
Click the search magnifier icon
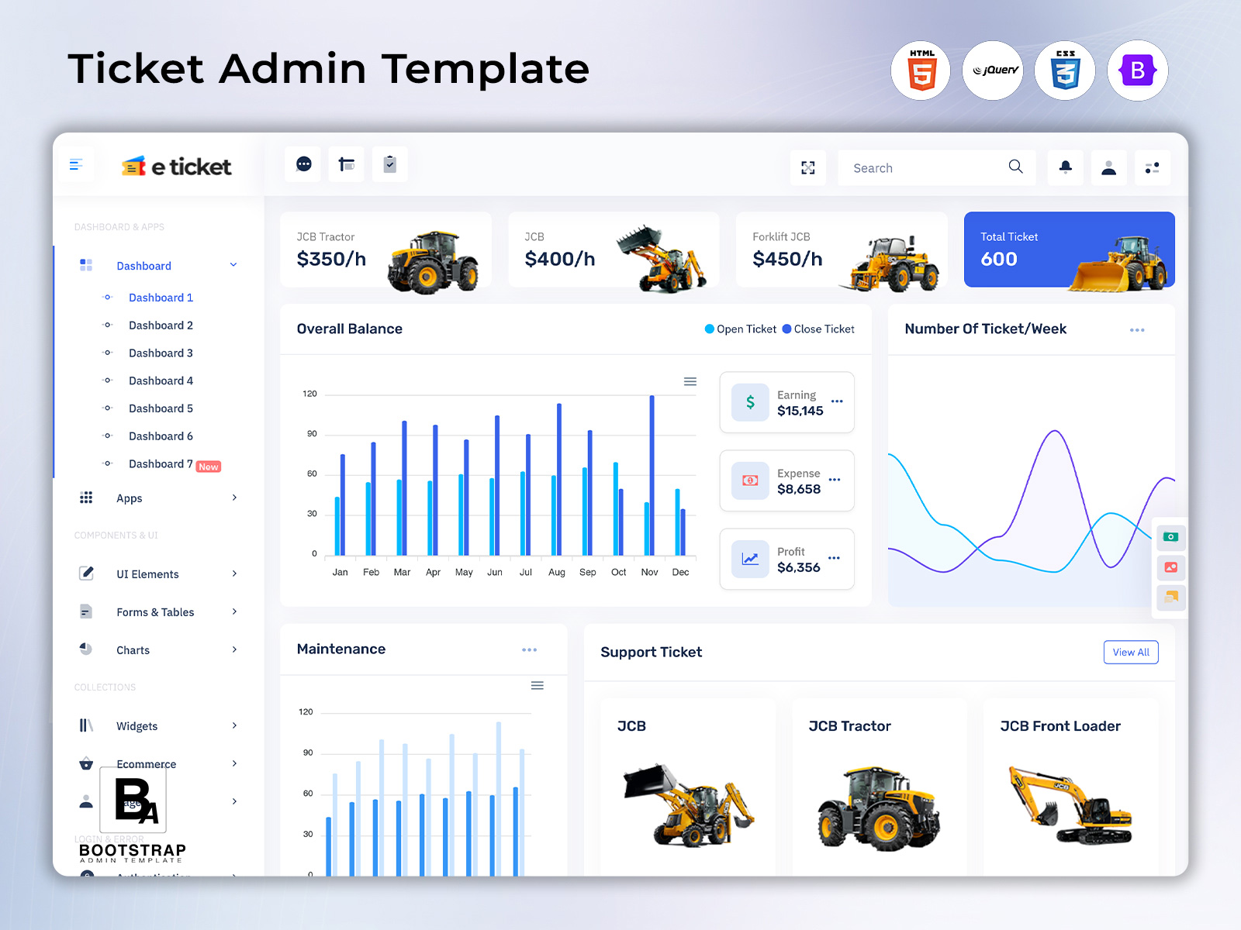click(1015, 167)
